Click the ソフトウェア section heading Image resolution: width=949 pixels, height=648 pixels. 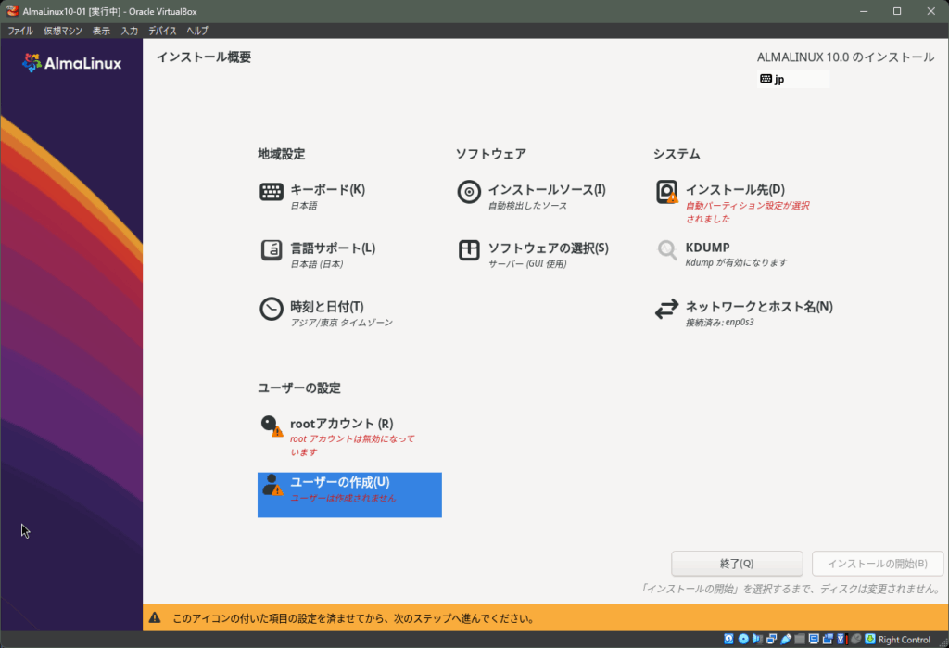click(491, 154)
